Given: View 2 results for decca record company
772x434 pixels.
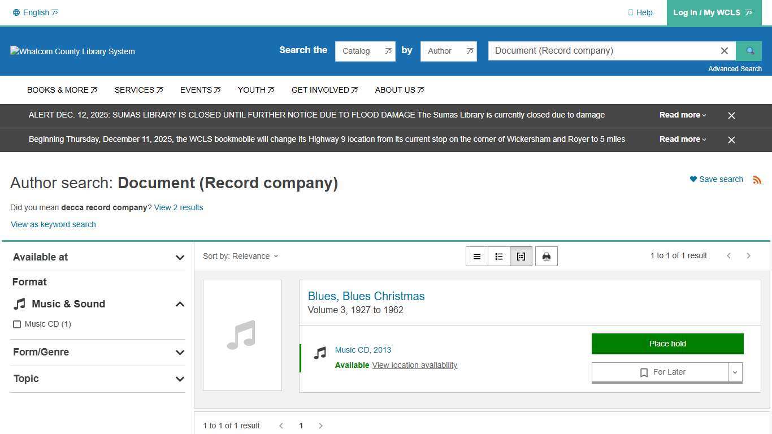Looking at the screenshot, I should pos(178,207).
